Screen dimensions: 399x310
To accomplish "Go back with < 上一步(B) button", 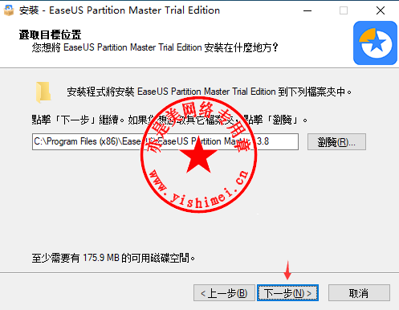I will tap(224, 293).
